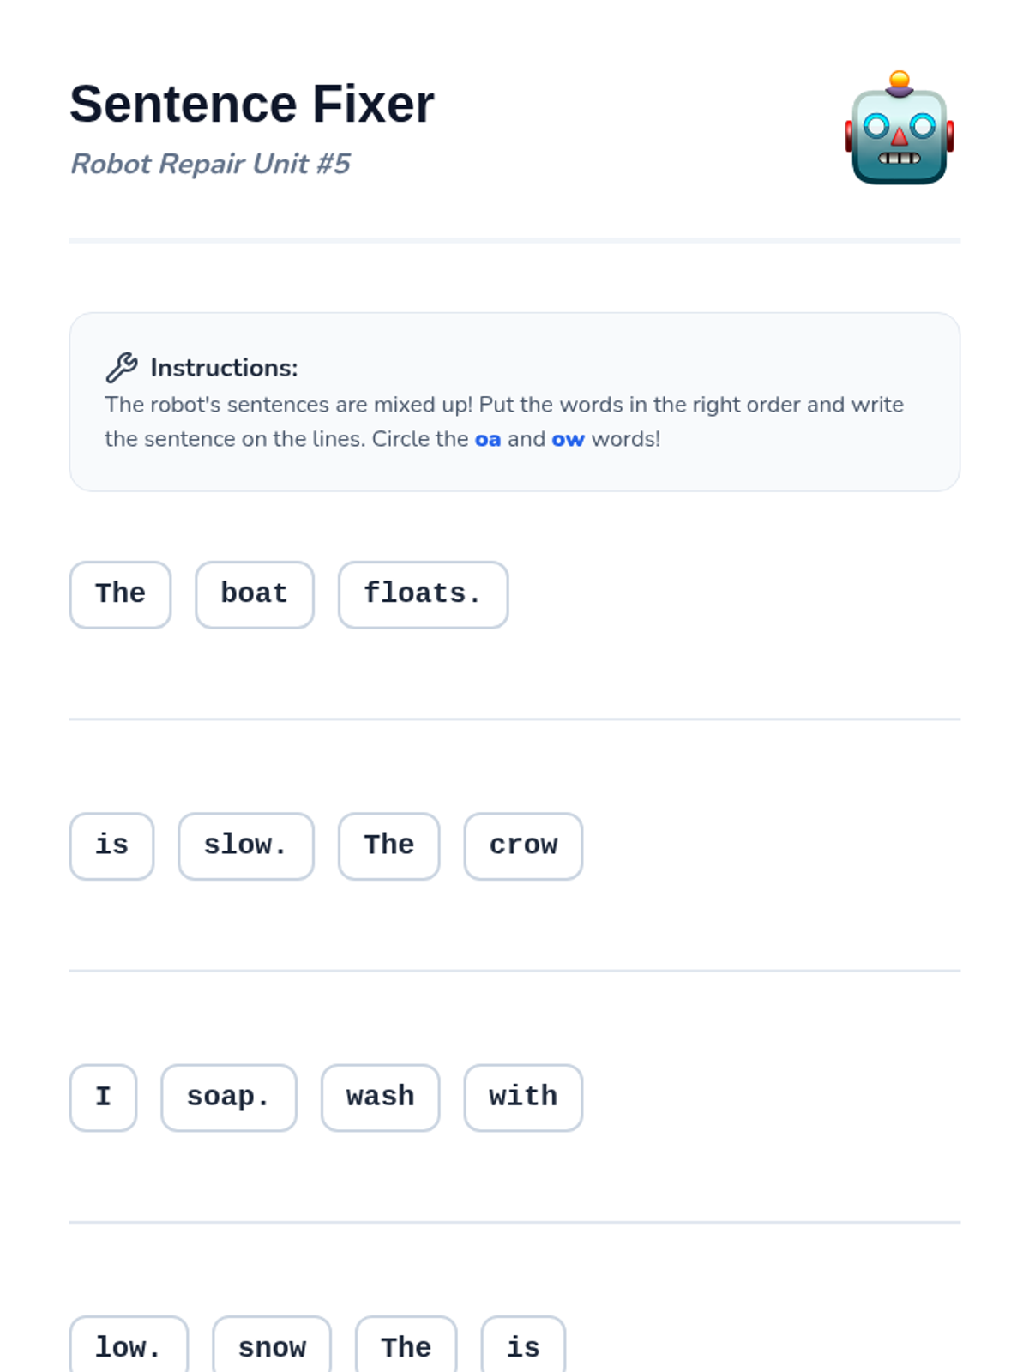Tap the 'The' tile before crow
This screenshot has width=1029, height=1372.
click(x=388, y=845)
